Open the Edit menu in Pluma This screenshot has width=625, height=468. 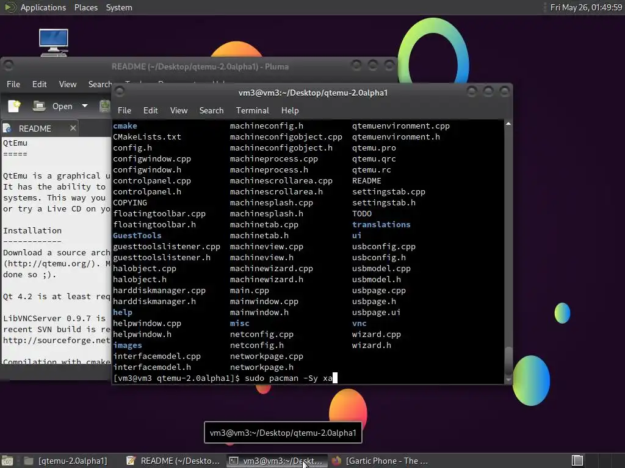[x=40, y=84]
